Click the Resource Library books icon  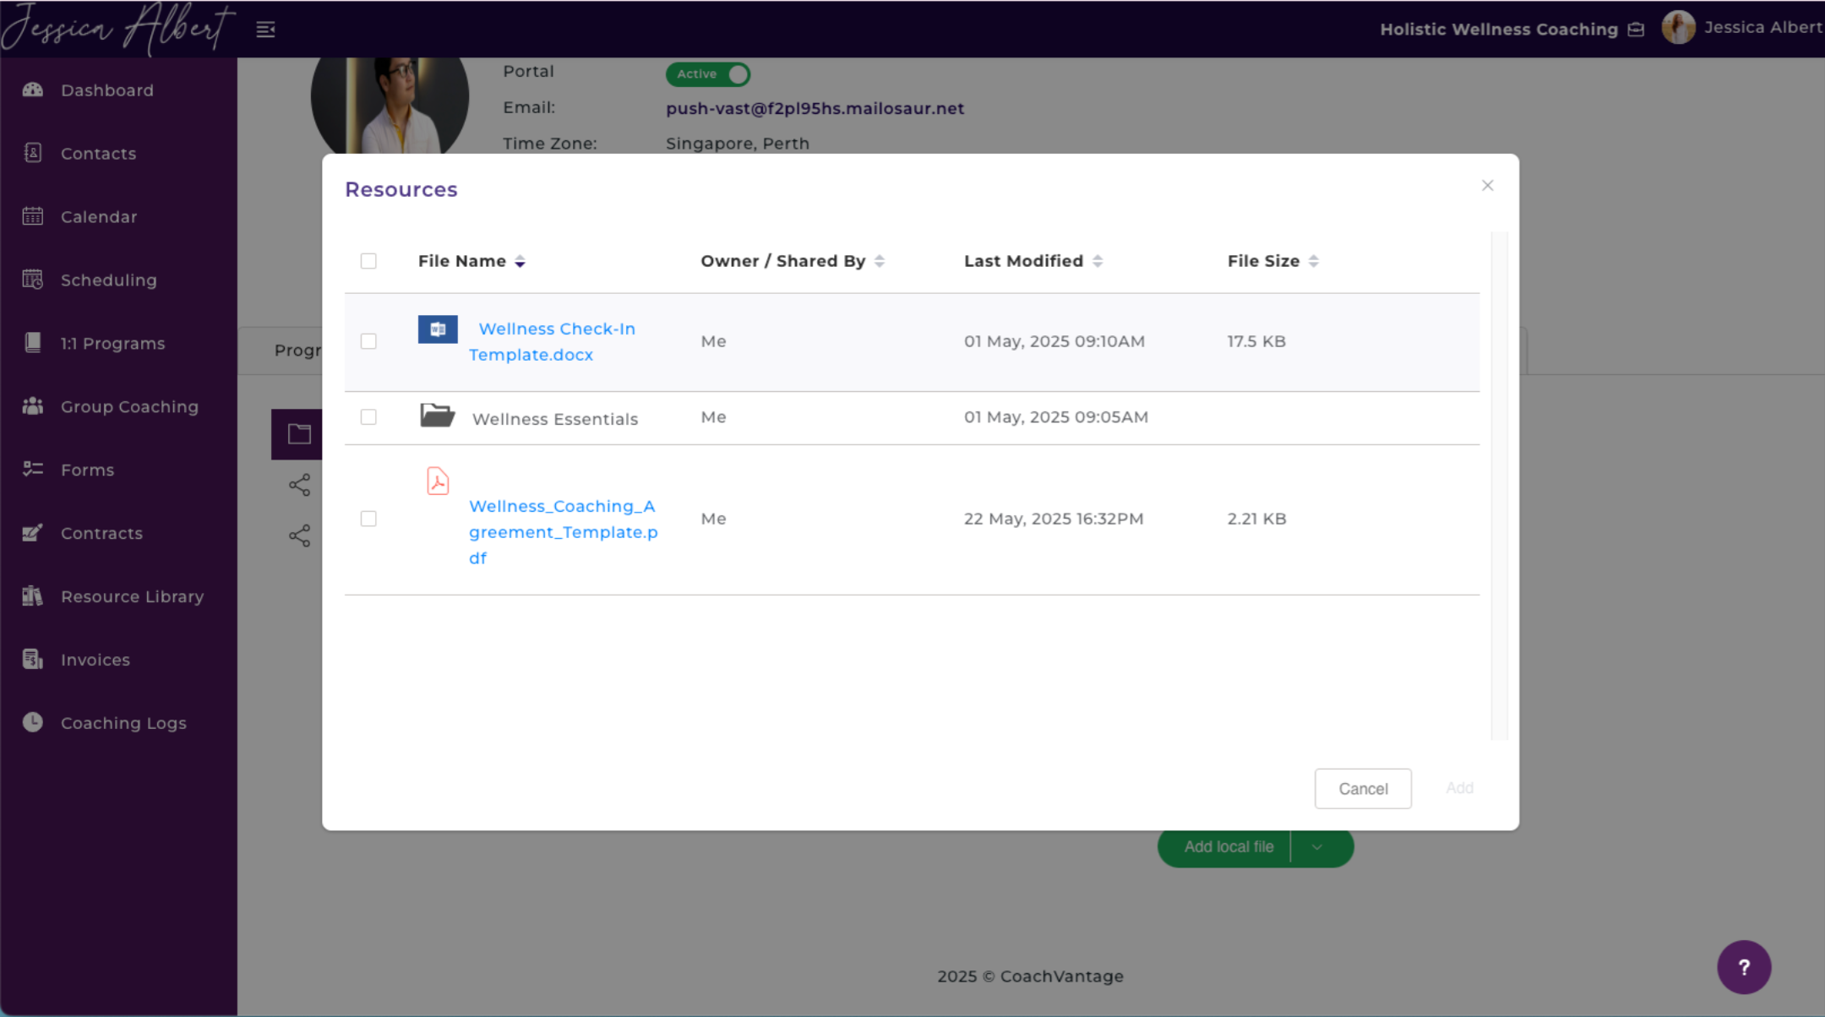pos(33,596)
